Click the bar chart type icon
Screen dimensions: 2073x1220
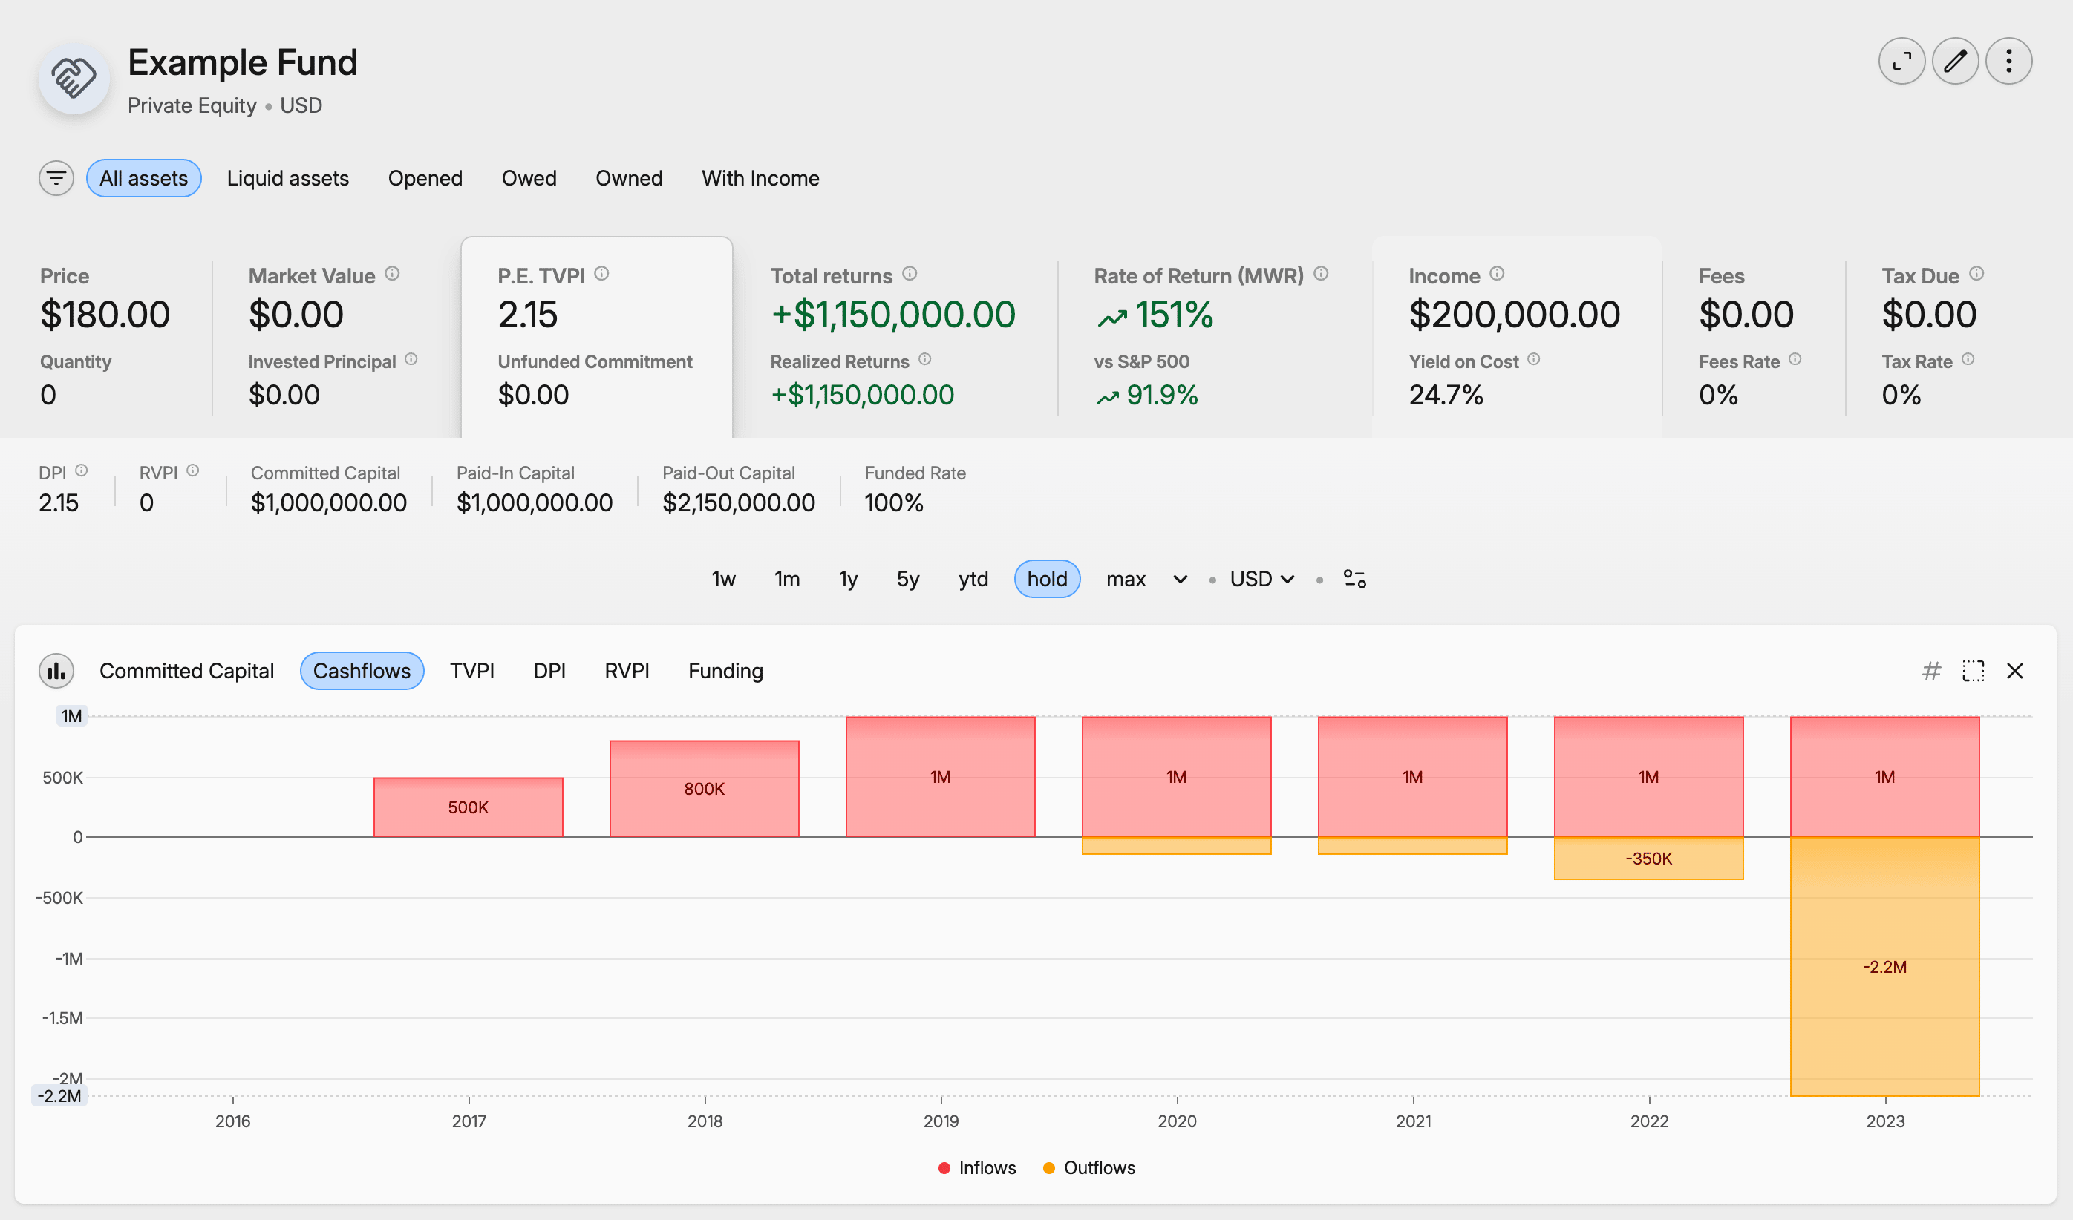(x=56, y=671)
